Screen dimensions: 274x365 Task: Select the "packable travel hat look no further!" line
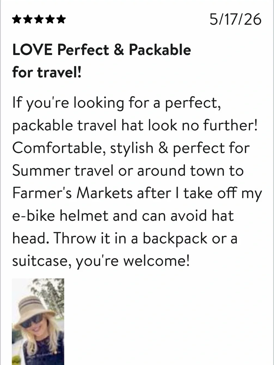(135, 126)
